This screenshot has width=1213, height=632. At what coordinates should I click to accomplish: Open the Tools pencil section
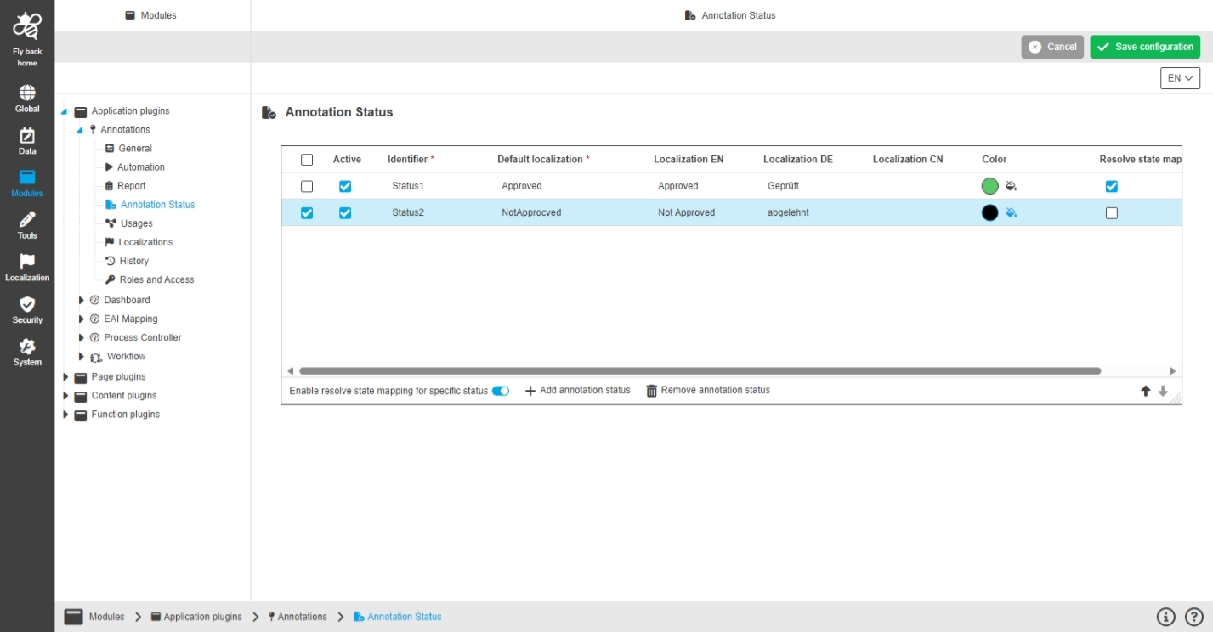pos(27,224)
